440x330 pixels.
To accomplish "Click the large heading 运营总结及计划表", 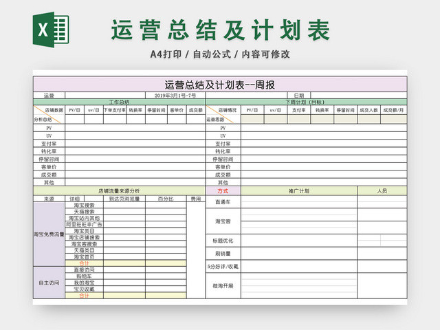I will coord(220,30).
